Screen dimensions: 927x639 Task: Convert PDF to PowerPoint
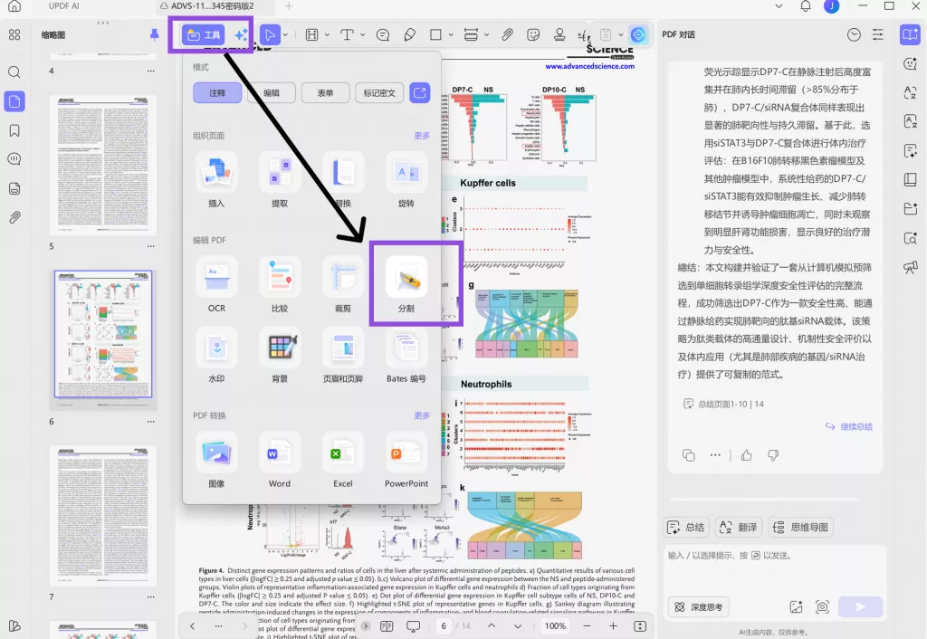pyautogui.click(x=406, y=460)
